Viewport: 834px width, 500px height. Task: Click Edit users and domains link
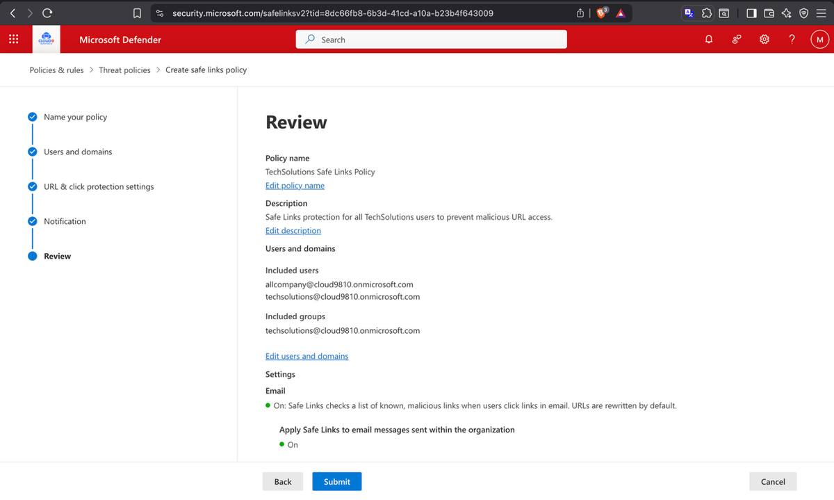click(x=306, y=356)
